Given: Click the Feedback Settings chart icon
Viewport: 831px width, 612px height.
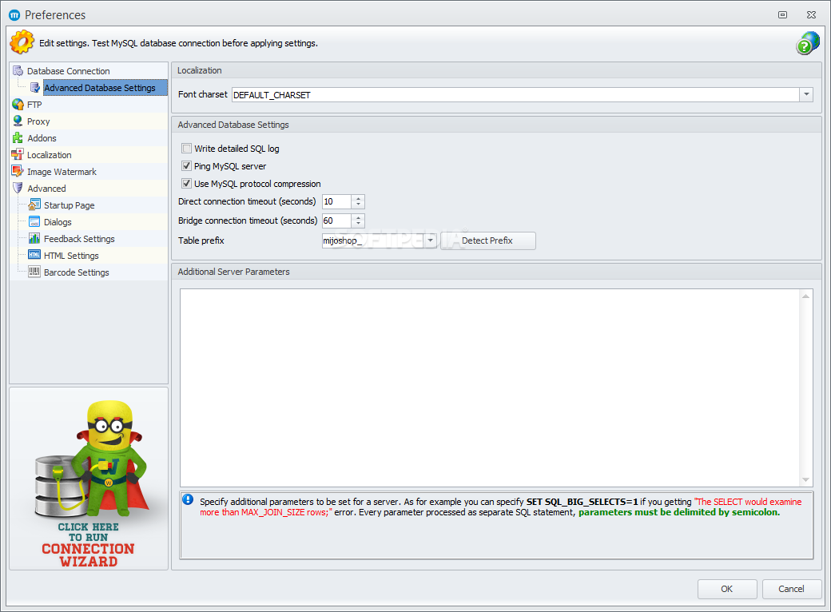Looking at the screenshot, I should [x=34, y=238].
